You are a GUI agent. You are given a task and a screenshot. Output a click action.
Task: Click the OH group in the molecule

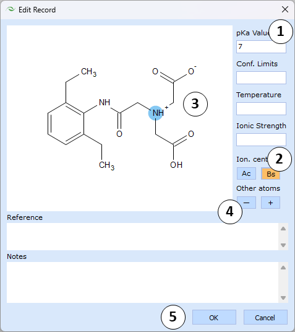(176, 165)
